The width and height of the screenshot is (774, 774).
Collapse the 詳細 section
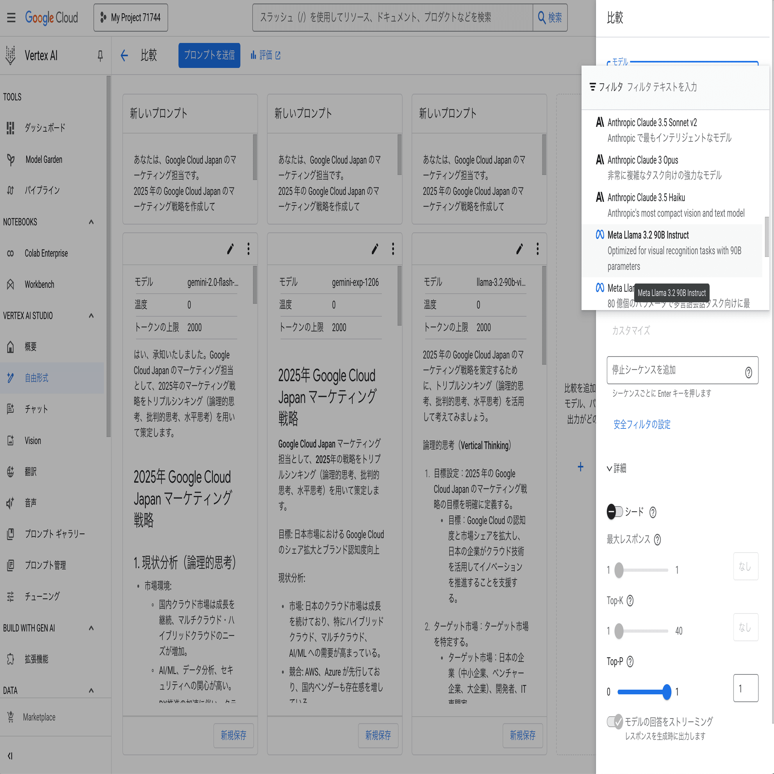[617, 468]
